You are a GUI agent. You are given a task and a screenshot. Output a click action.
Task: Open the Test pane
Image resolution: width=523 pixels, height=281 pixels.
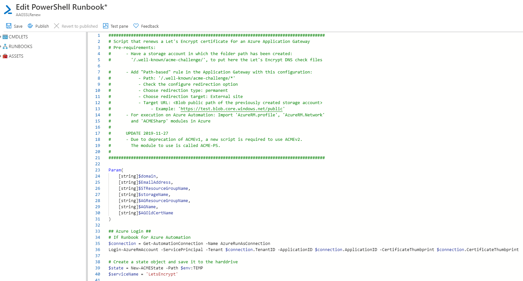coord(119,26)
